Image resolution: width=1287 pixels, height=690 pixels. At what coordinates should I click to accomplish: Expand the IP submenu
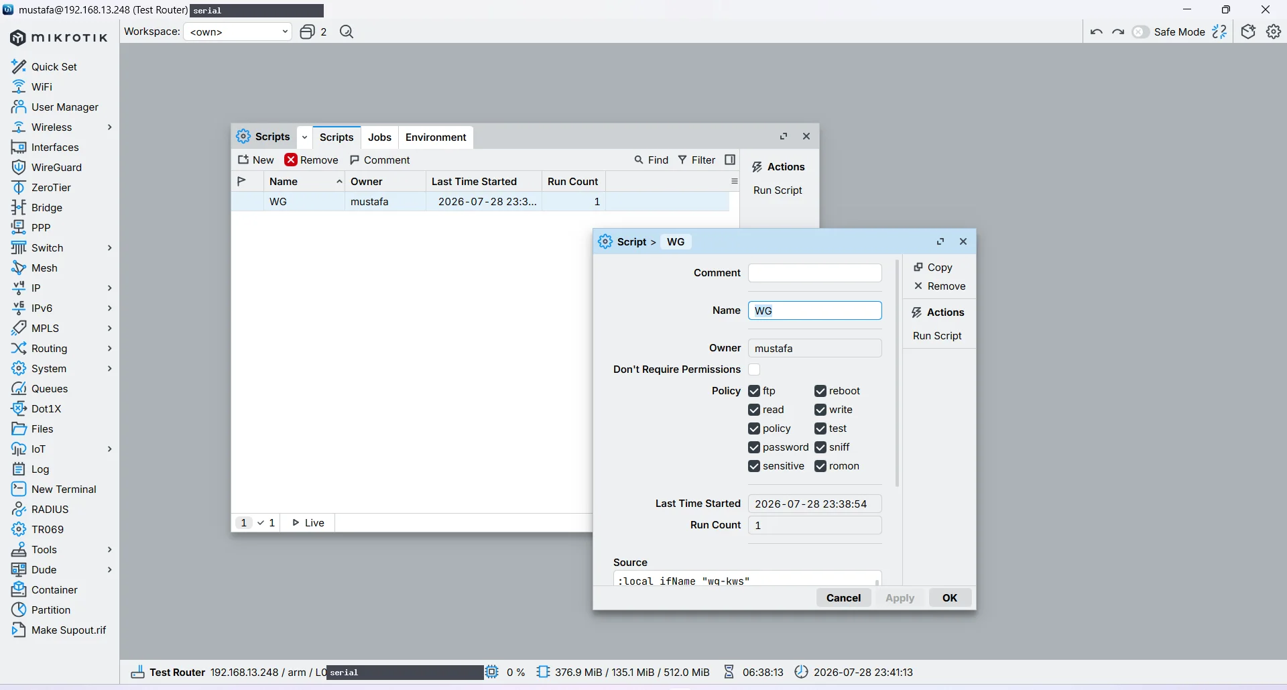point(110,288)
